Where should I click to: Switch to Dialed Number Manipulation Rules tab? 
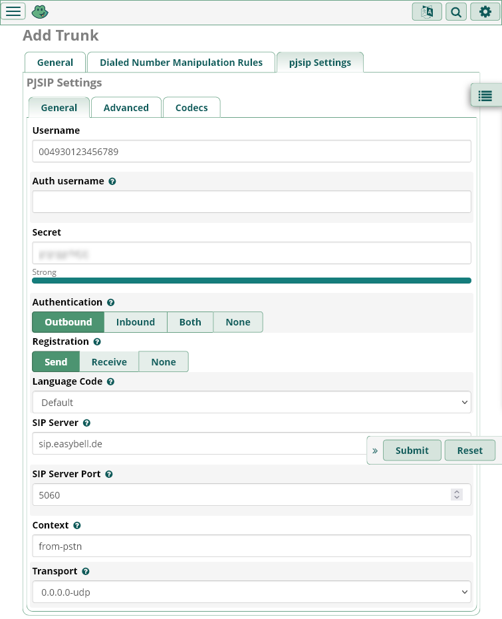[x=181, y=63]
